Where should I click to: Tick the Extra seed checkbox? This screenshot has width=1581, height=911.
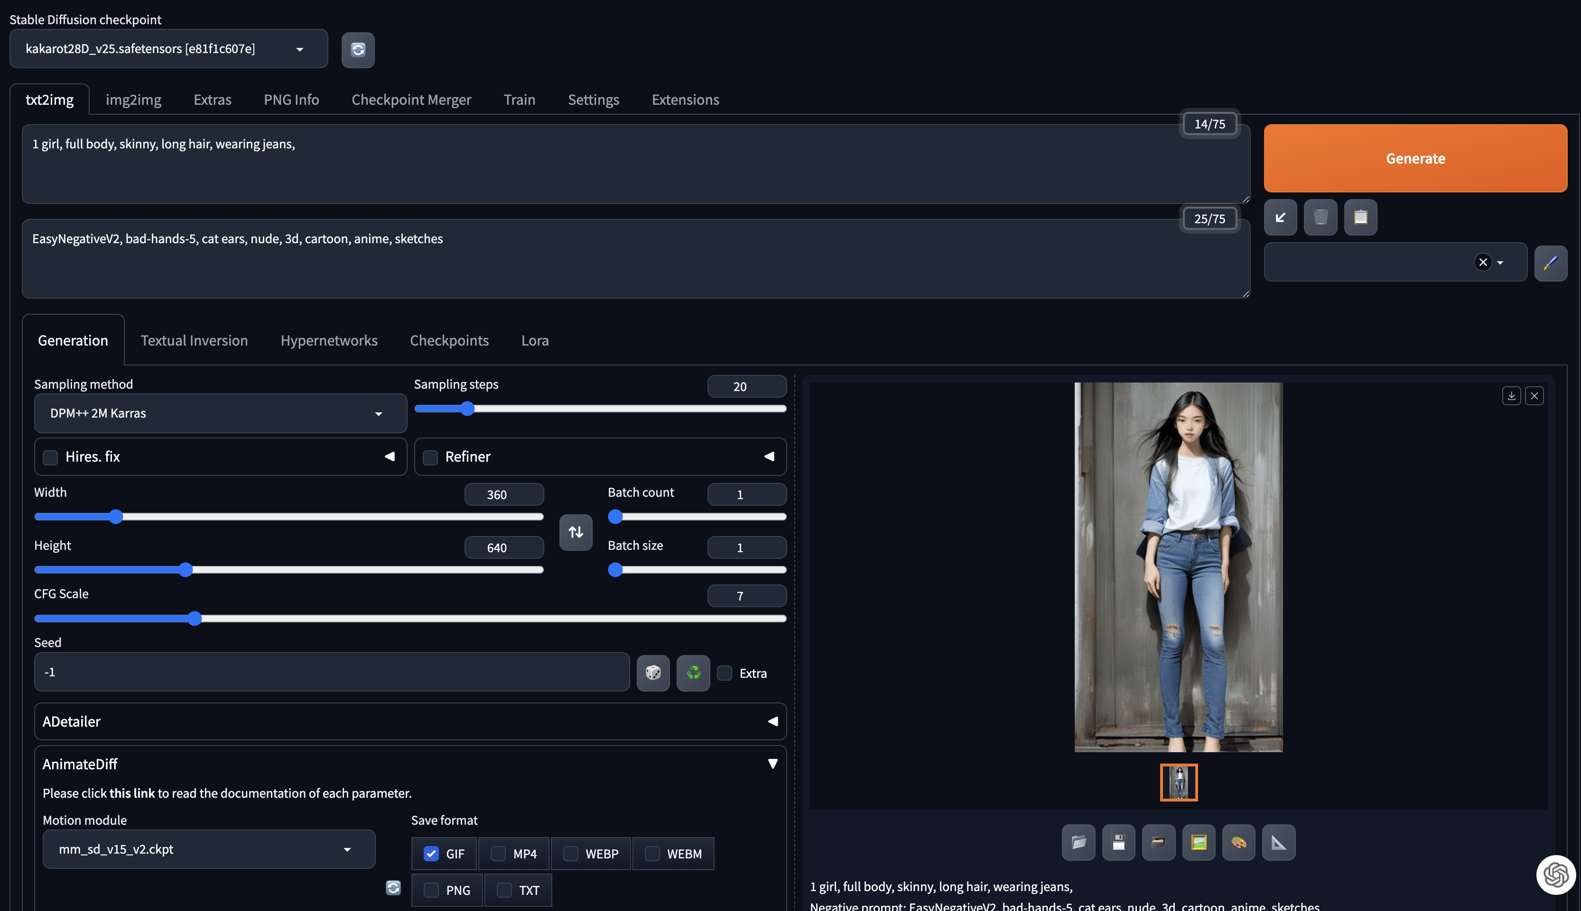click(725, 673)
